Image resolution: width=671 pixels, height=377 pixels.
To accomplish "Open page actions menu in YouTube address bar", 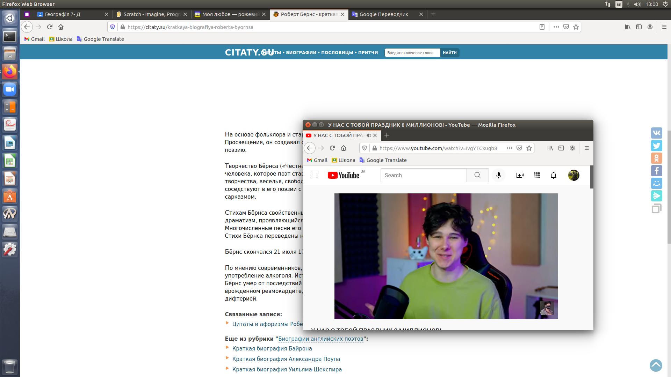I will (510, 148).
